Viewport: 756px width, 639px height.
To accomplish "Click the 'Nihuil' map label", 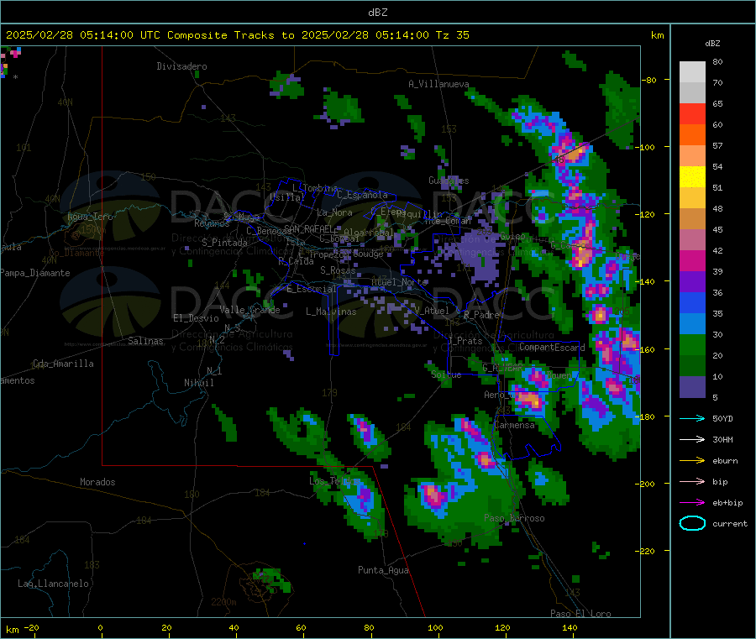I will (x=198, y=383).
